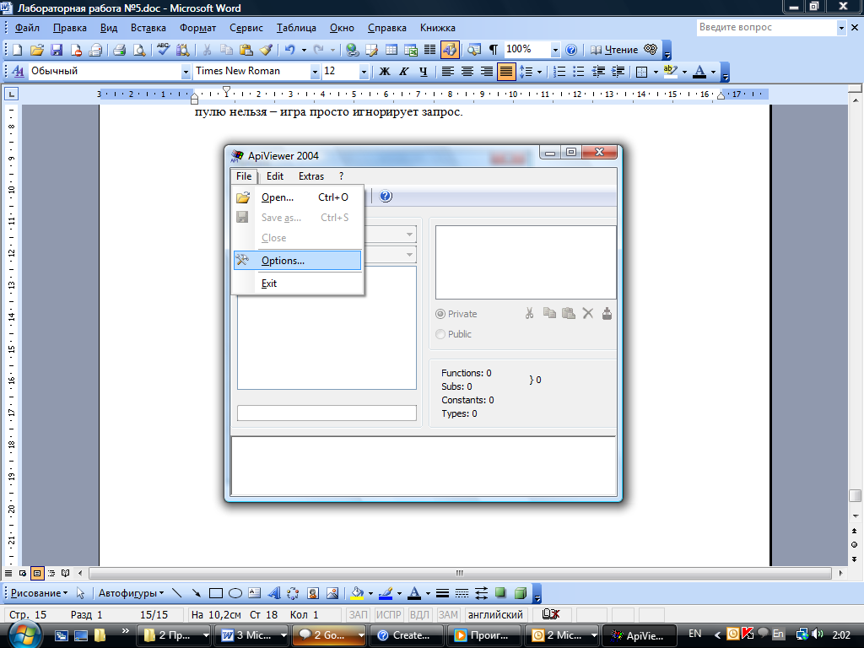
Task: Open the borders dropdown arrow
Action: [x=656, y=72]
